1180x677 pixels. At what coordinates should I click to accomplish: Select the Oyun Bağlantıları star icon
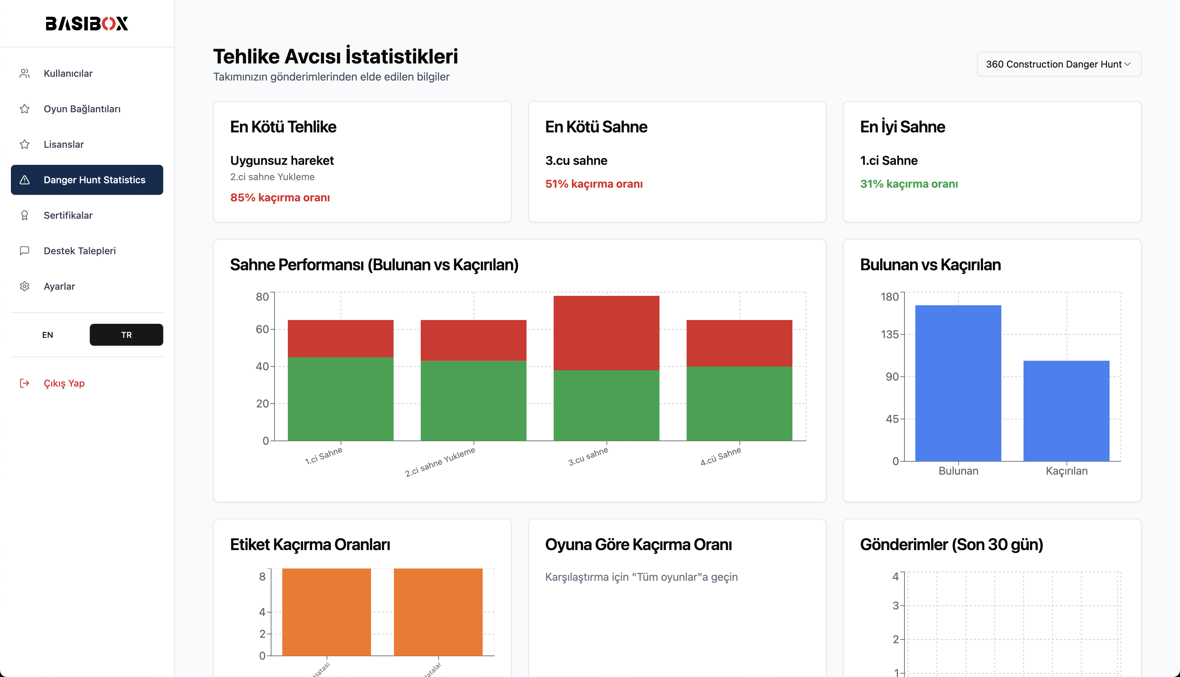pyautogui.click(x=24, y=108)
